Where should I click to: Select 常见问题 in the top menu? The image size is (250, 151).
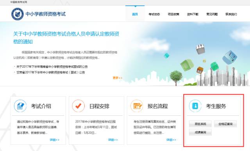(212, 14)
